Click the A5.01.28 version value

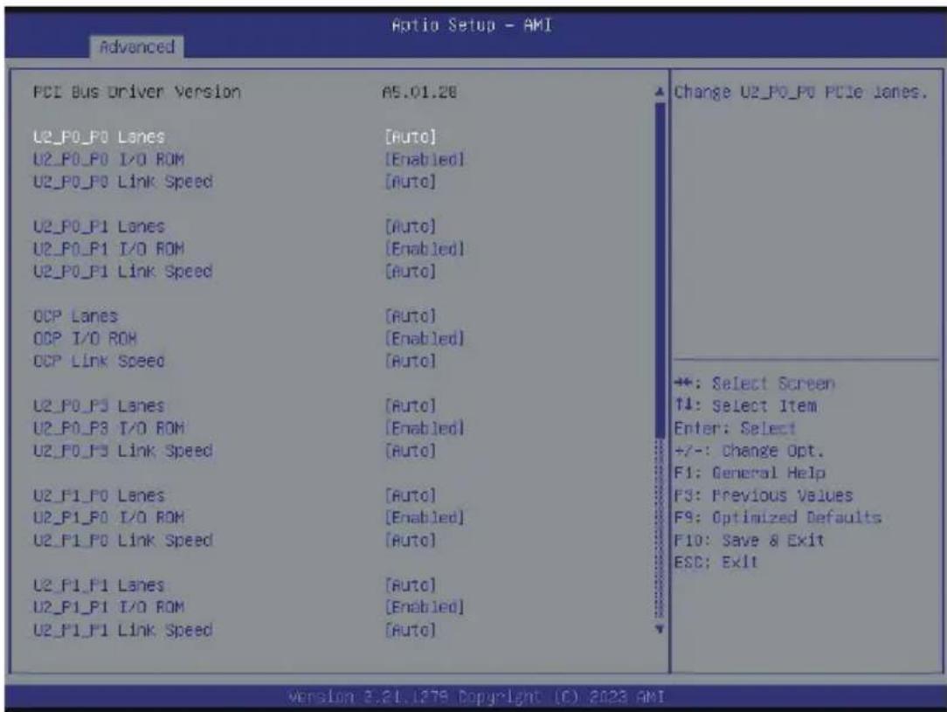[x=419, y=92]
